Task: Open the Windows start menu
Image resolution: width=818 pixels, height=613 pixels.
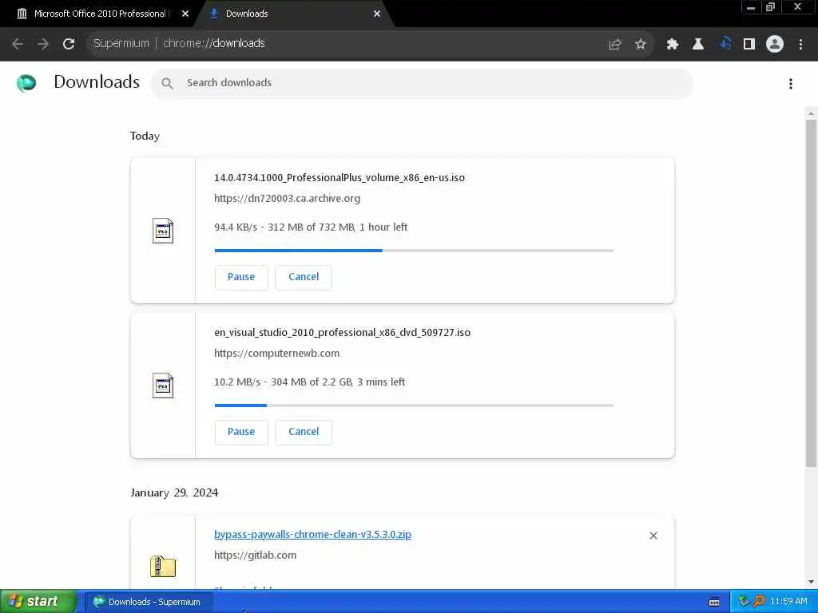Action: pos(38,601)
